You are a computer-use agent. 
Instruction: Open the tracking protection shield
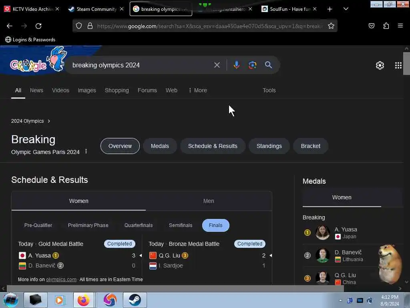[x=79, y=26]
